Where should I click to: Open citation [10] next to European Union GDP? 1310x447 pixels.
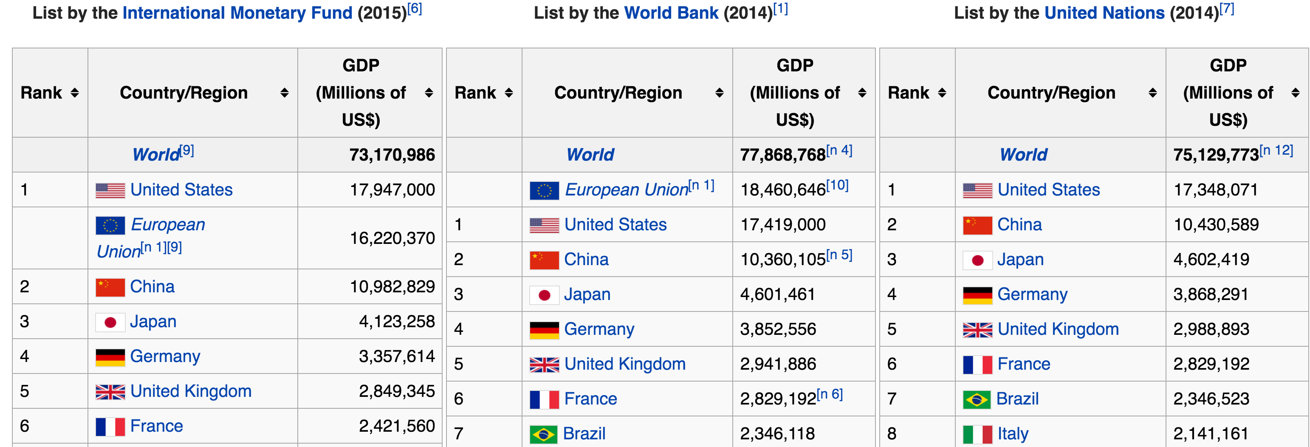pos(837,186)
